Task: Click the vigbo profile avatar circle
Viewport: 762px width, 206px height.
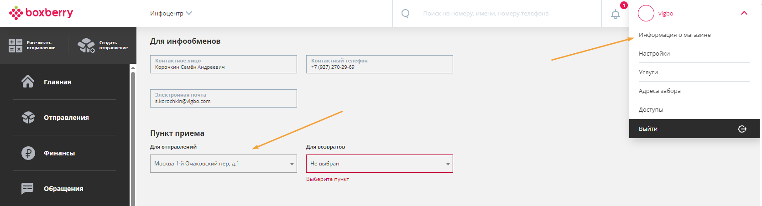Action: click(x=646, y=13)
